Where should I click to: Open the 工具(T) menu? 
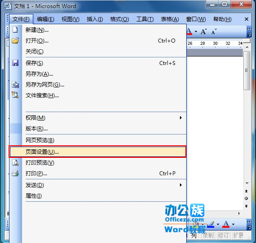point(145,19)
